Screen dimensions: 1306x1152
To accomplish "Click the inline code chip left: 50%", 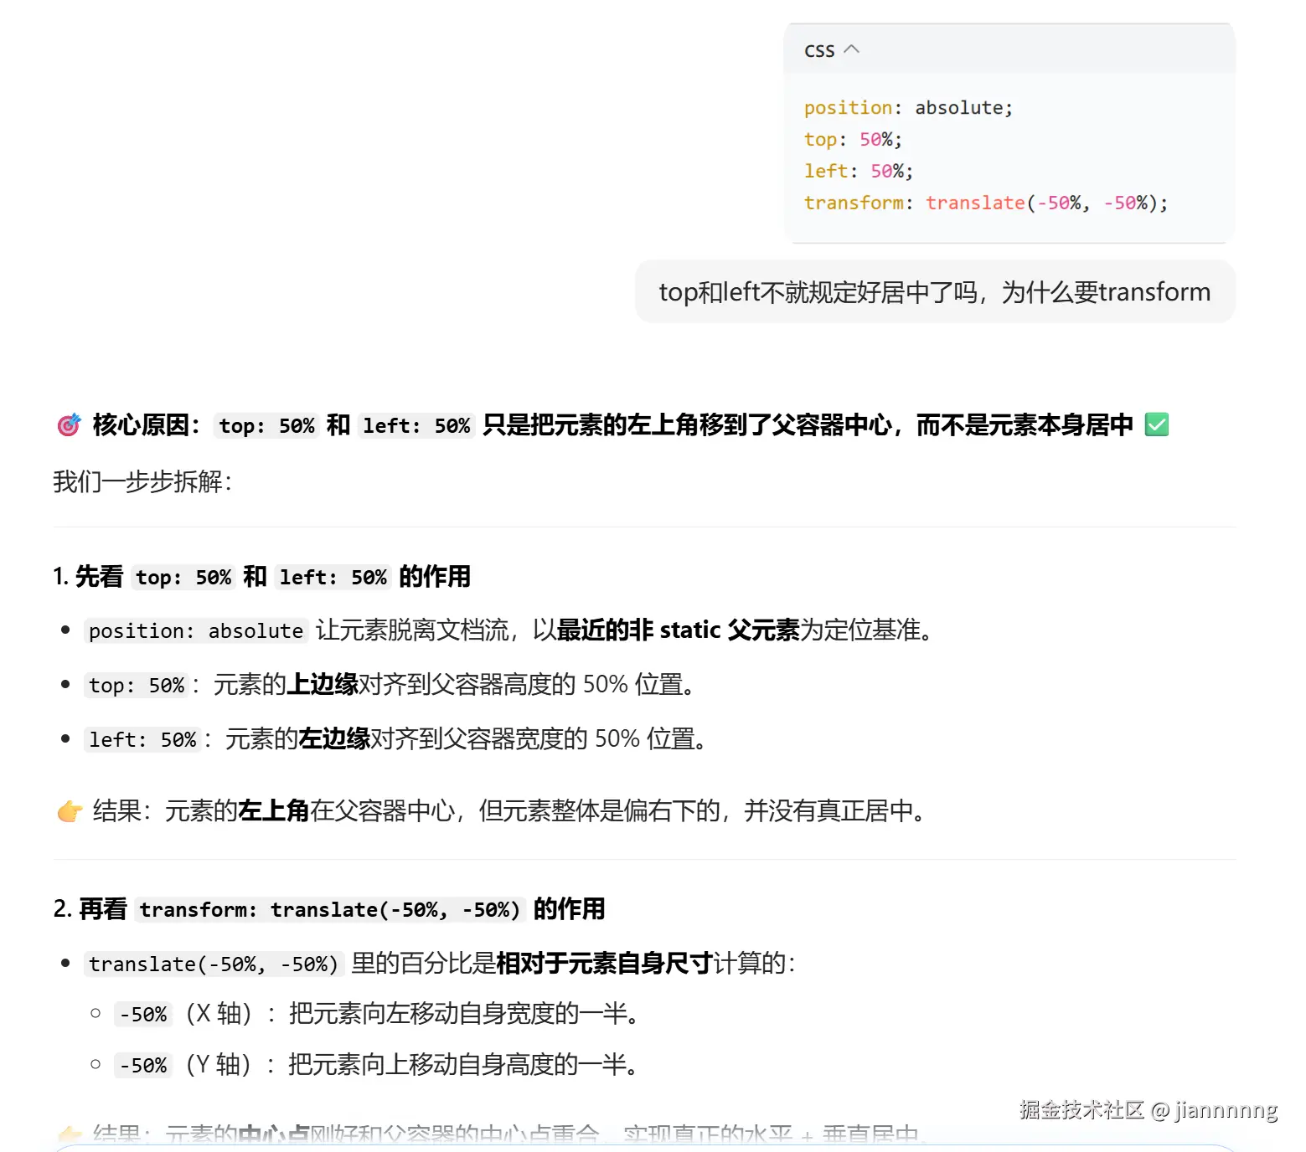I will coord(142,739).
